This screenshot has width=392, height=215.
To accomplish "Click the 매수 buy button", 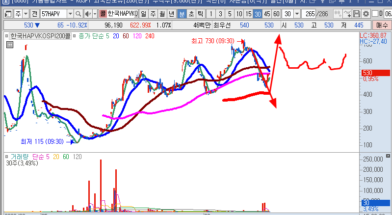I will click(382, 25).
